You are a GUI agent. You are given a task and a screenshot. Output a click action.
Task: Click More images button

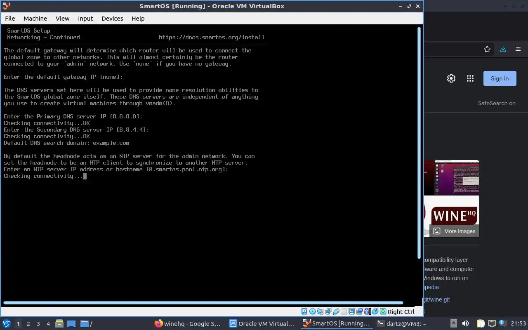[x=454, y=231]
